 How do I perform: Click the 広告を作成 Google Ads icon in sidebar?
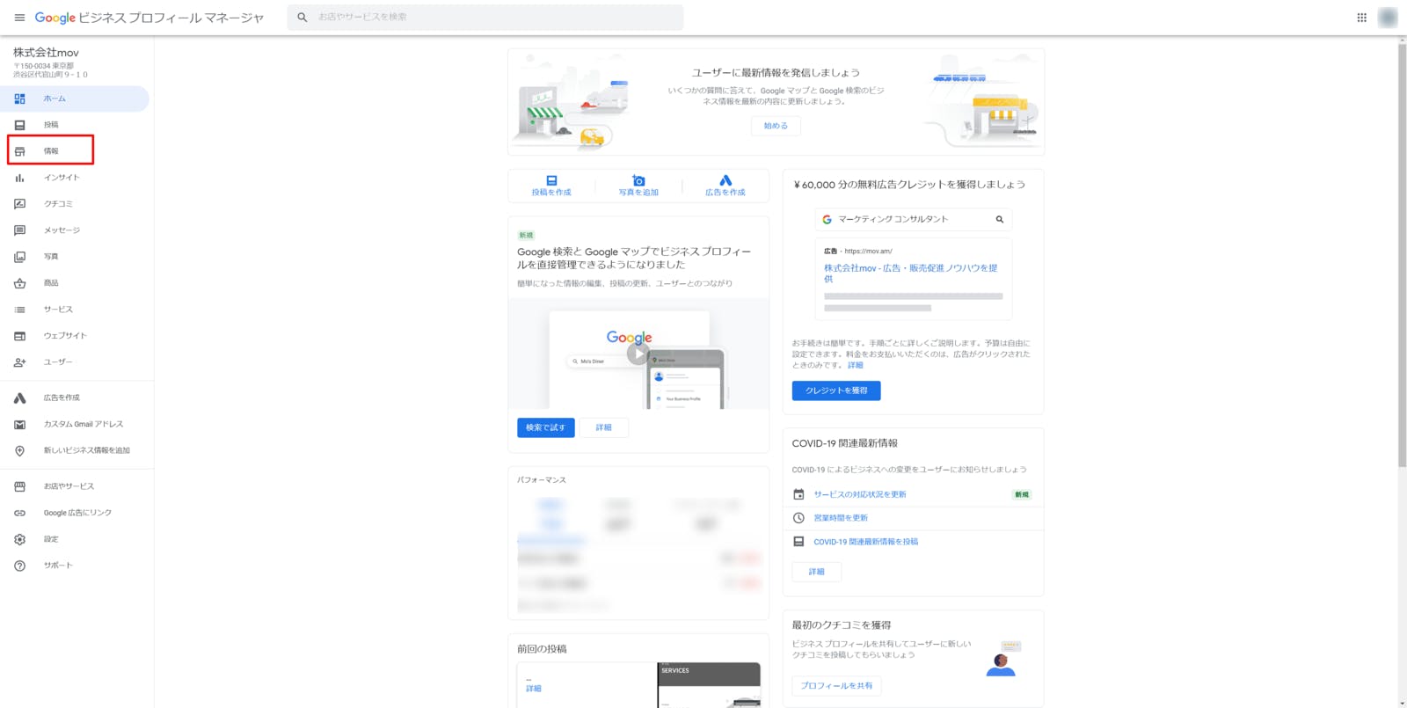[19, 398]
